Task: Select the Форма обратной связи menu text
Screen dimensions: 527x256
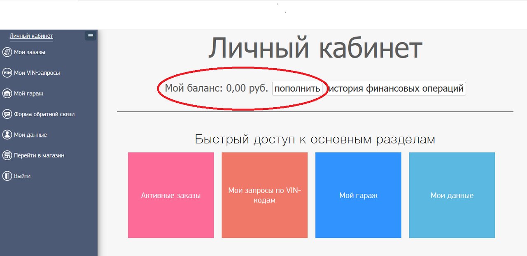Action: pyautogui.click(x=44, y=114)
